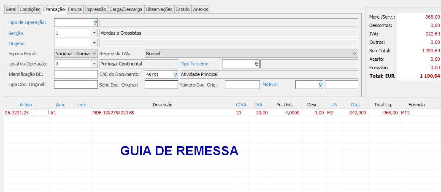The image size is (441, 192).
Task: Open the Espaço Fiscal dropdown
Action: (x=94, y=54)
